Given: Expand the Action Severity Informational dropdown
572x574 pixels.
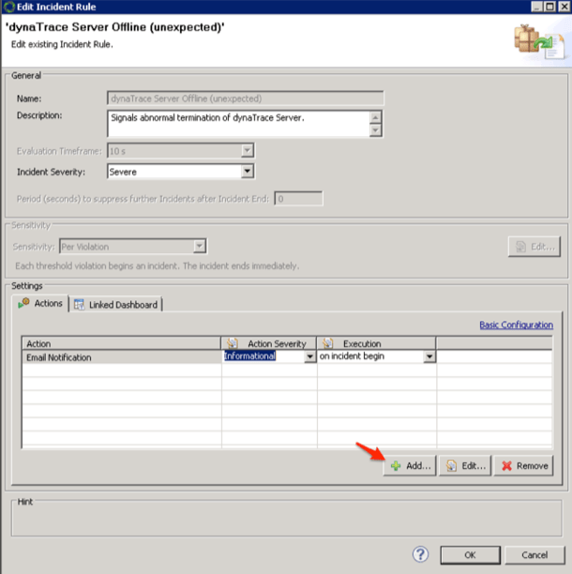Looking at the screenshot, I should click(309, 356).
